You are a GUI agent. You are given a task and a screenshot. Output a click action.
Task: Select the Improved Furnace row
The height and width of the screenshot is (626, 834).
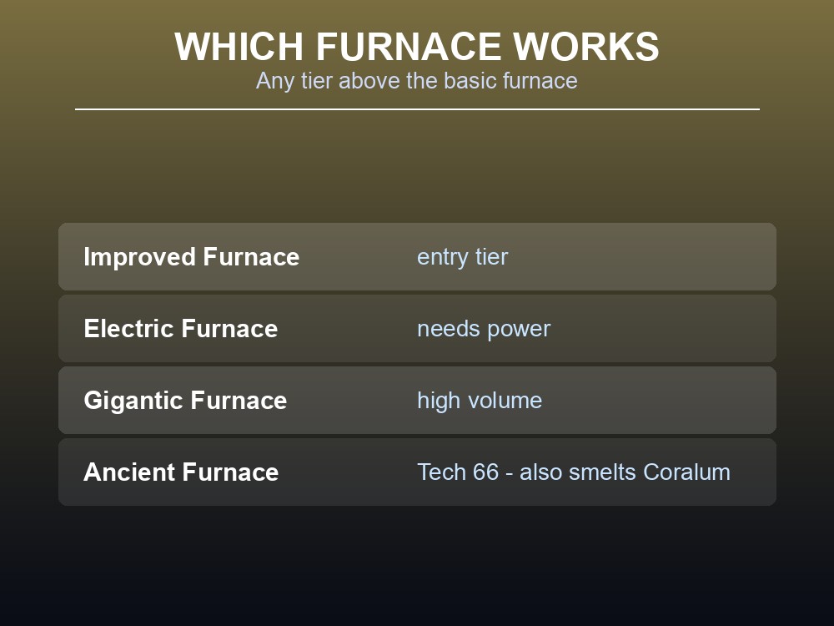click(x=417, y=256)
